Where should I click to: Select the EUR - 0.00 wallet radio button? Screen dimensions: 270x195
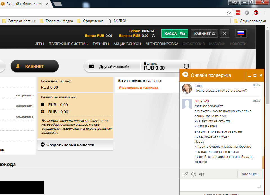tap(43, 104)
